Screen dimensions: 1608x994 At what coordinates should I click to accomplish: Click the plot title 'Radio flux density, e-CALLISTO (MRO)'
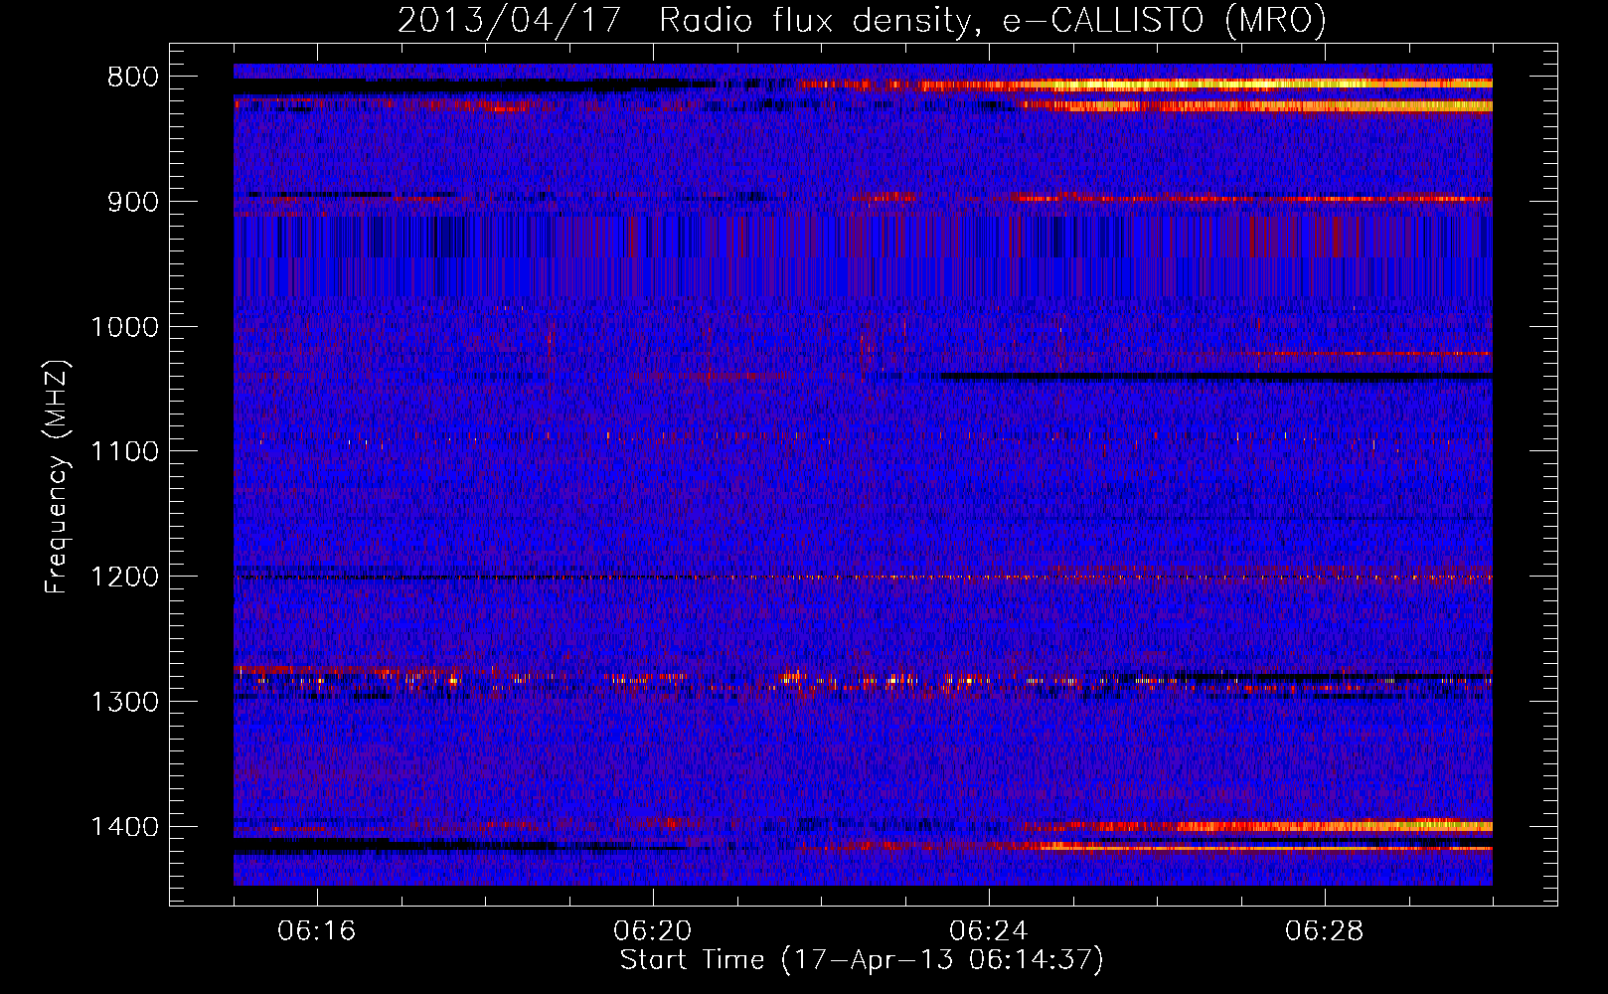(x=993, y=20)
